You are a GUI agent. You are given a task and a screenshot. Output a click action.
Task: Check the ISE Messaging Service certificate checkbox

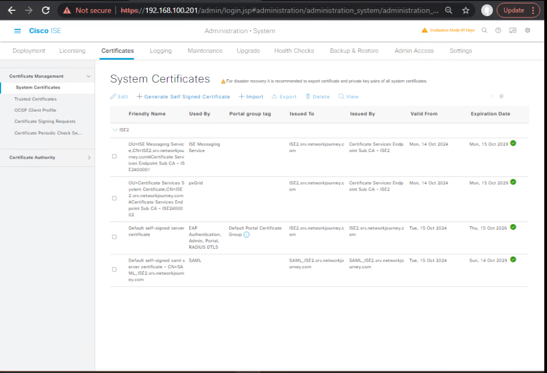pos(114,156)
